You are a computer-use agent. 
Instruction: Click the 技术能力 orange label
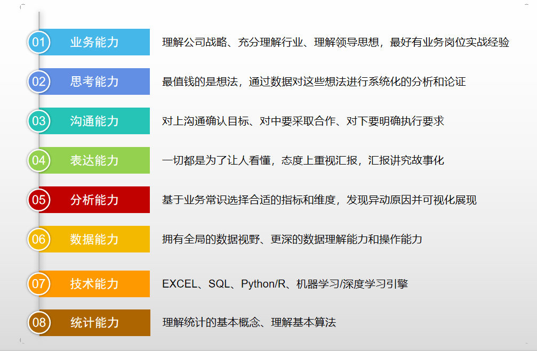[x=94, y=283]
